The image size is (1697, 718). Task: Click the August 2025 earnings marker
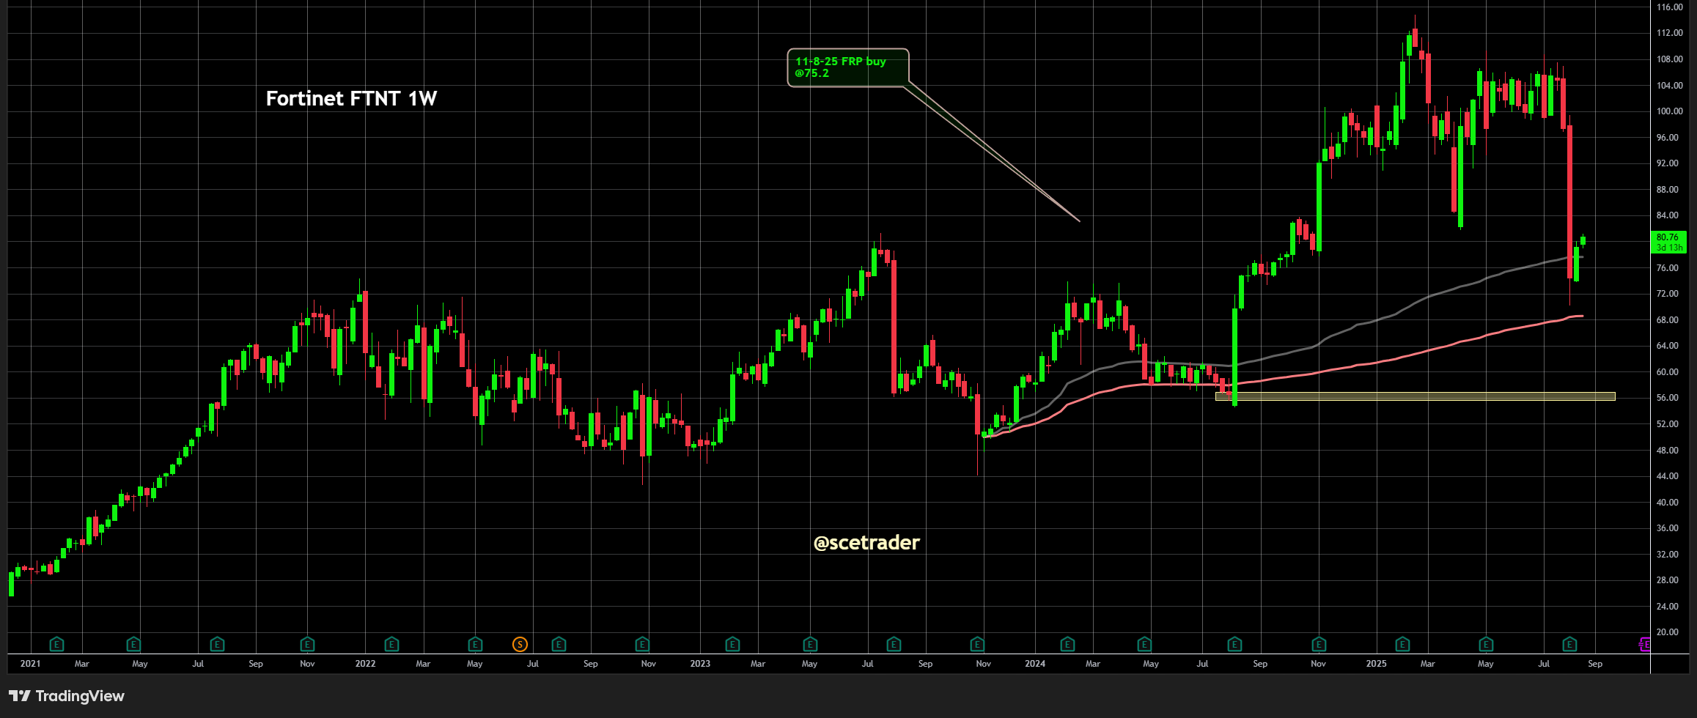[1569, 645]
